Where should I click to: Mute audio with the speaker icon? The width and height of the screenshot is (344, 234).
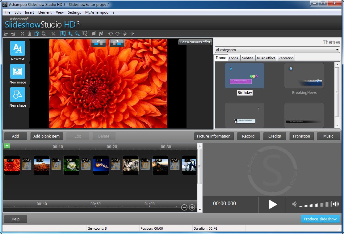point(295,204)
